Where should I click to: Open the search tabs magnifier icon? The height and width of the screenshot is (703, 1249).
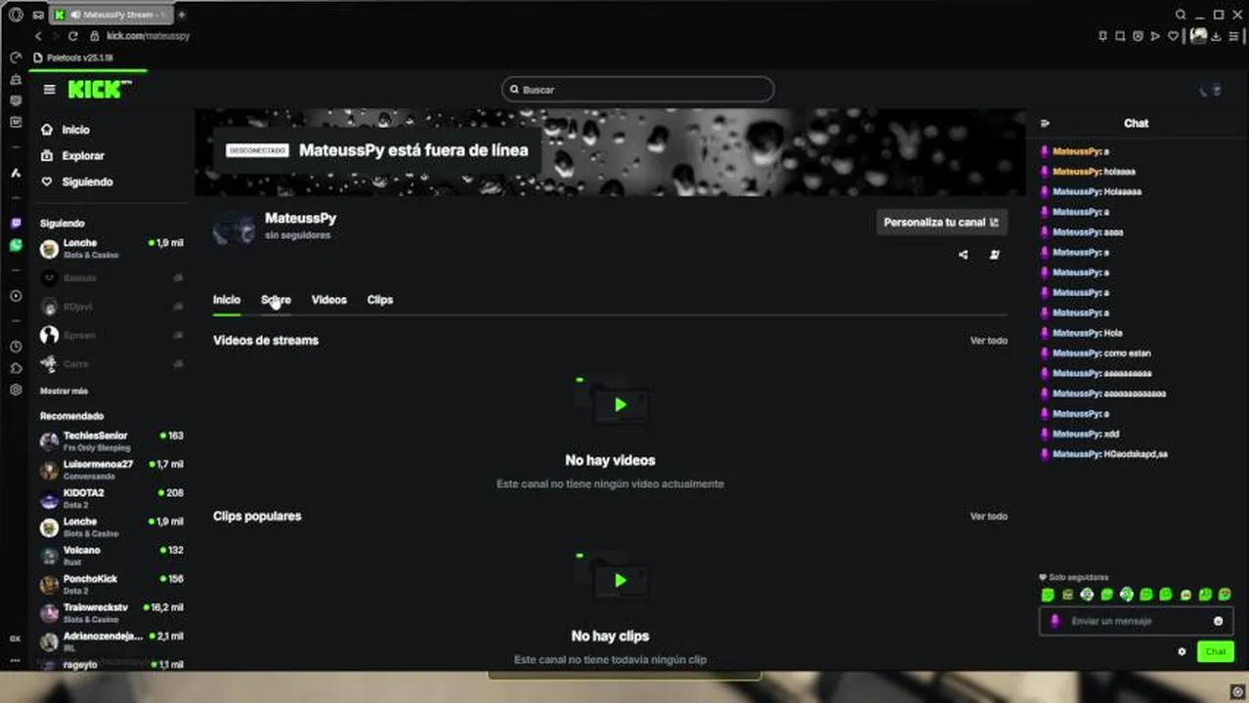1181,15
